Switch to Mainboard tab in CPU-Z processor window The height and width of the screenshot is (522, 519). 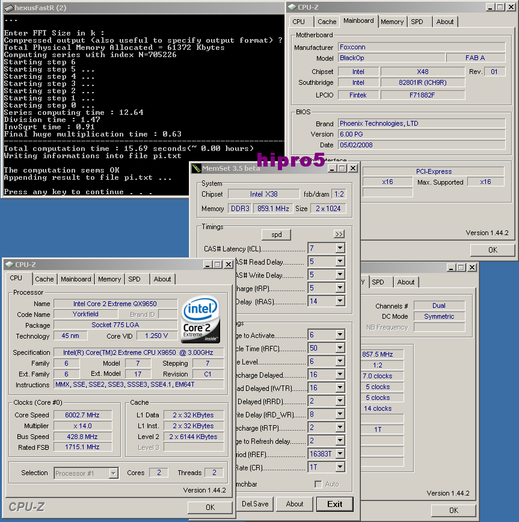click(x=76, y=279)
